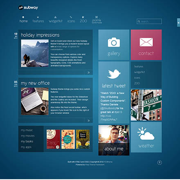
Task: Click the icon above ZOO
Action: pyautogui.click(x=83, y=17)
